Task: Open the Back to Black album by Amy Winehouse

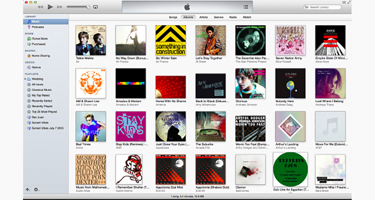Action: coord(210,85)
